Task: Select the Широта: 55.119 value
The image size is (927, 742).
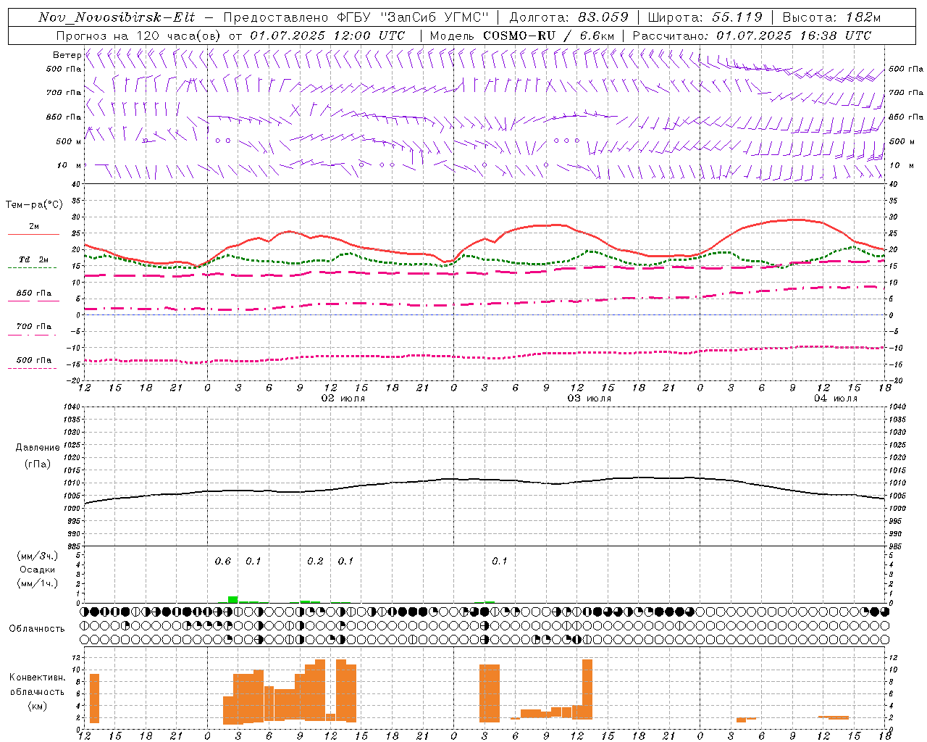Action: pyautogui.click(x=705, y=17)
